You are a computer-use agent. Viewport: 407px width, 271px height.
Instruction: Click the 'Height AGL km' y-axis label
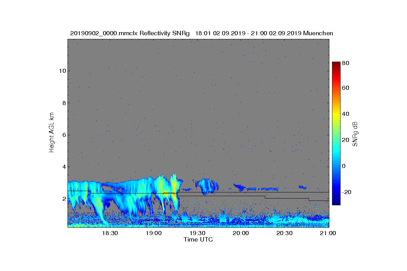[52, 133]
